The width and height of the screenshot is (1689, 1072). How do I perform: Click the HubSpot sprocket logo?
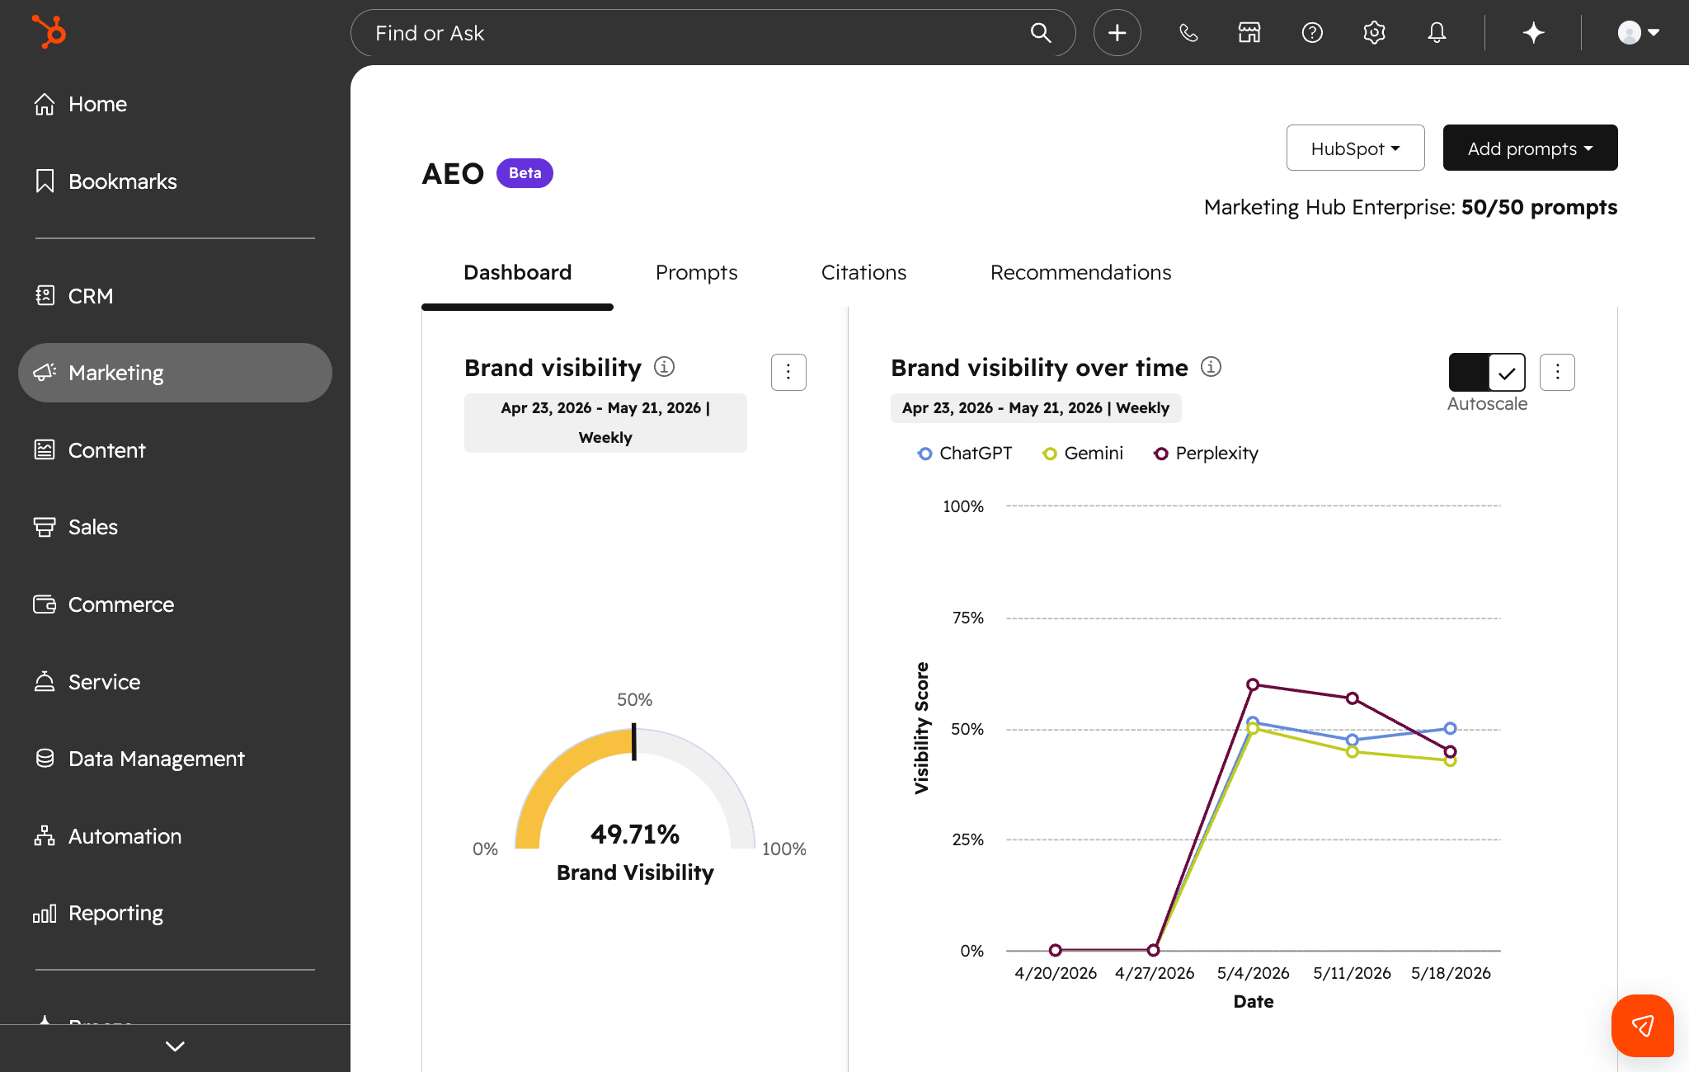pos(49,32)
